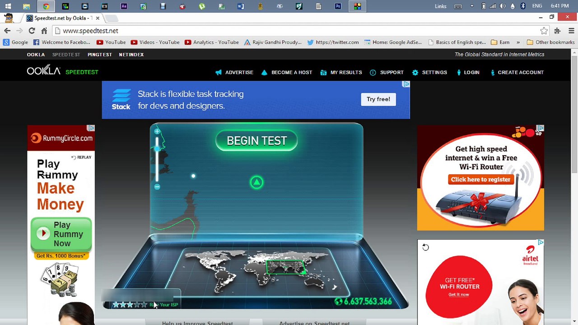Screen dimensions: 578x325
Task: Click the Settings gear icon
Action: [415, 72]
